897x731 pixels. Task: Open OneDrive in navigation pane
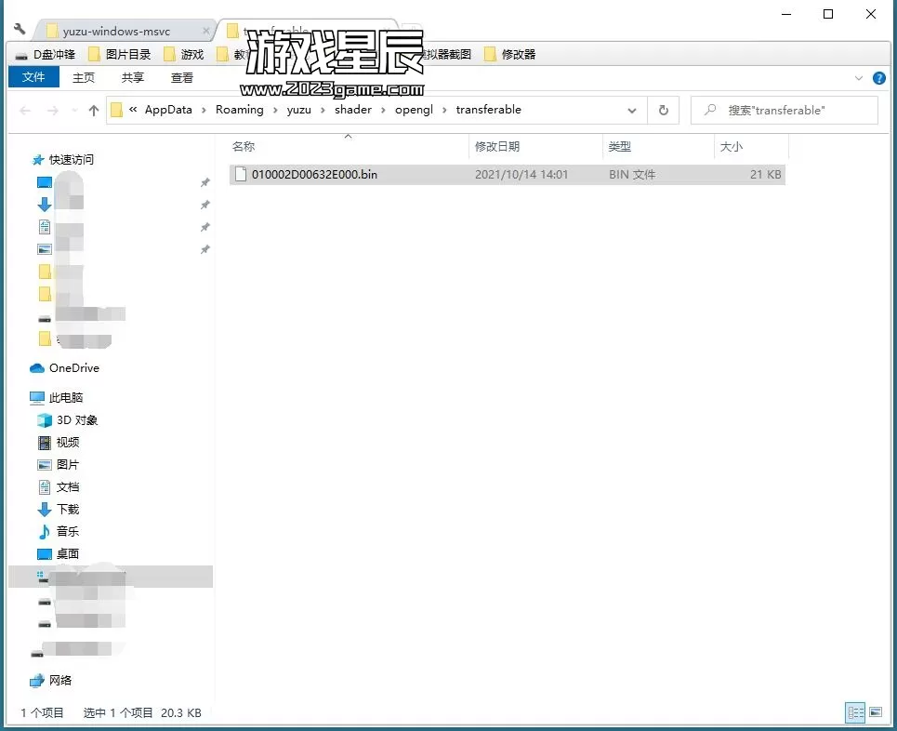pyautogui.click(x=73, y=368)
